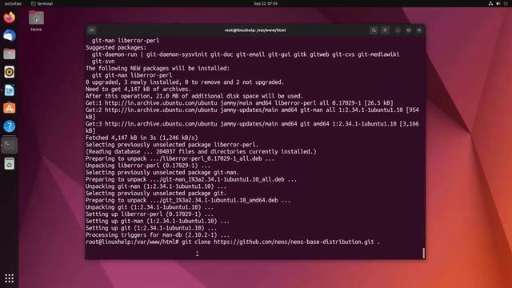Open the Activities overview
Image resolution: width=512 pixels, height=288 pixels.
(x=13, y=3)
